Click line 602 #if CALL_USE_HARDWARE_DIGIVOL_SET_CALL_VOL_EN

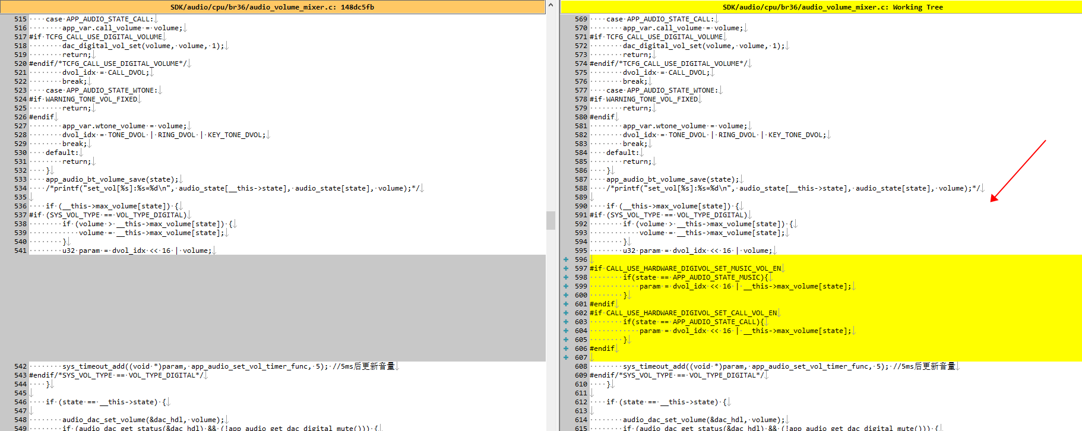click(684, 313)
